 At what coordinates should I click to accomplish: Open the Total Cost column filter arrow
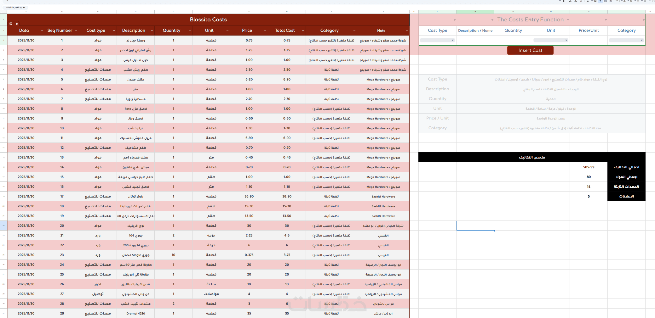point(303,31)
